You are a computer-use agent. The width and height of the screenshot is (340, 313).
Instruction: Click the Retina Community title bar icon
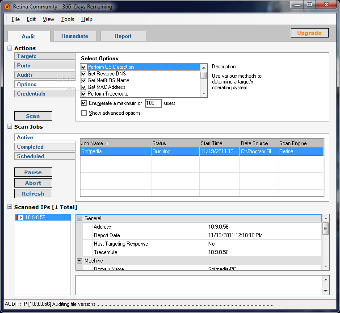[7, 7]
